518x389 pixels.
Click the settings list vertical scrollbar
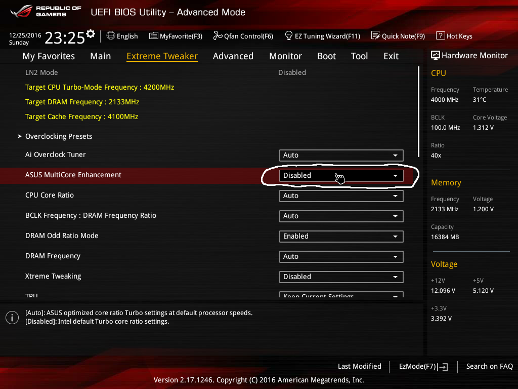click(x=418, y=112)
